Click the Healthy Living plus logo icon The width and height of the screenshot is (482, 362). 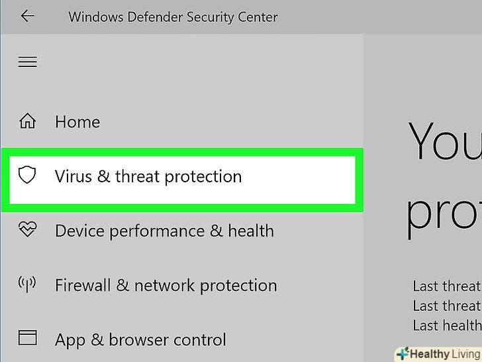coord(402,353)
